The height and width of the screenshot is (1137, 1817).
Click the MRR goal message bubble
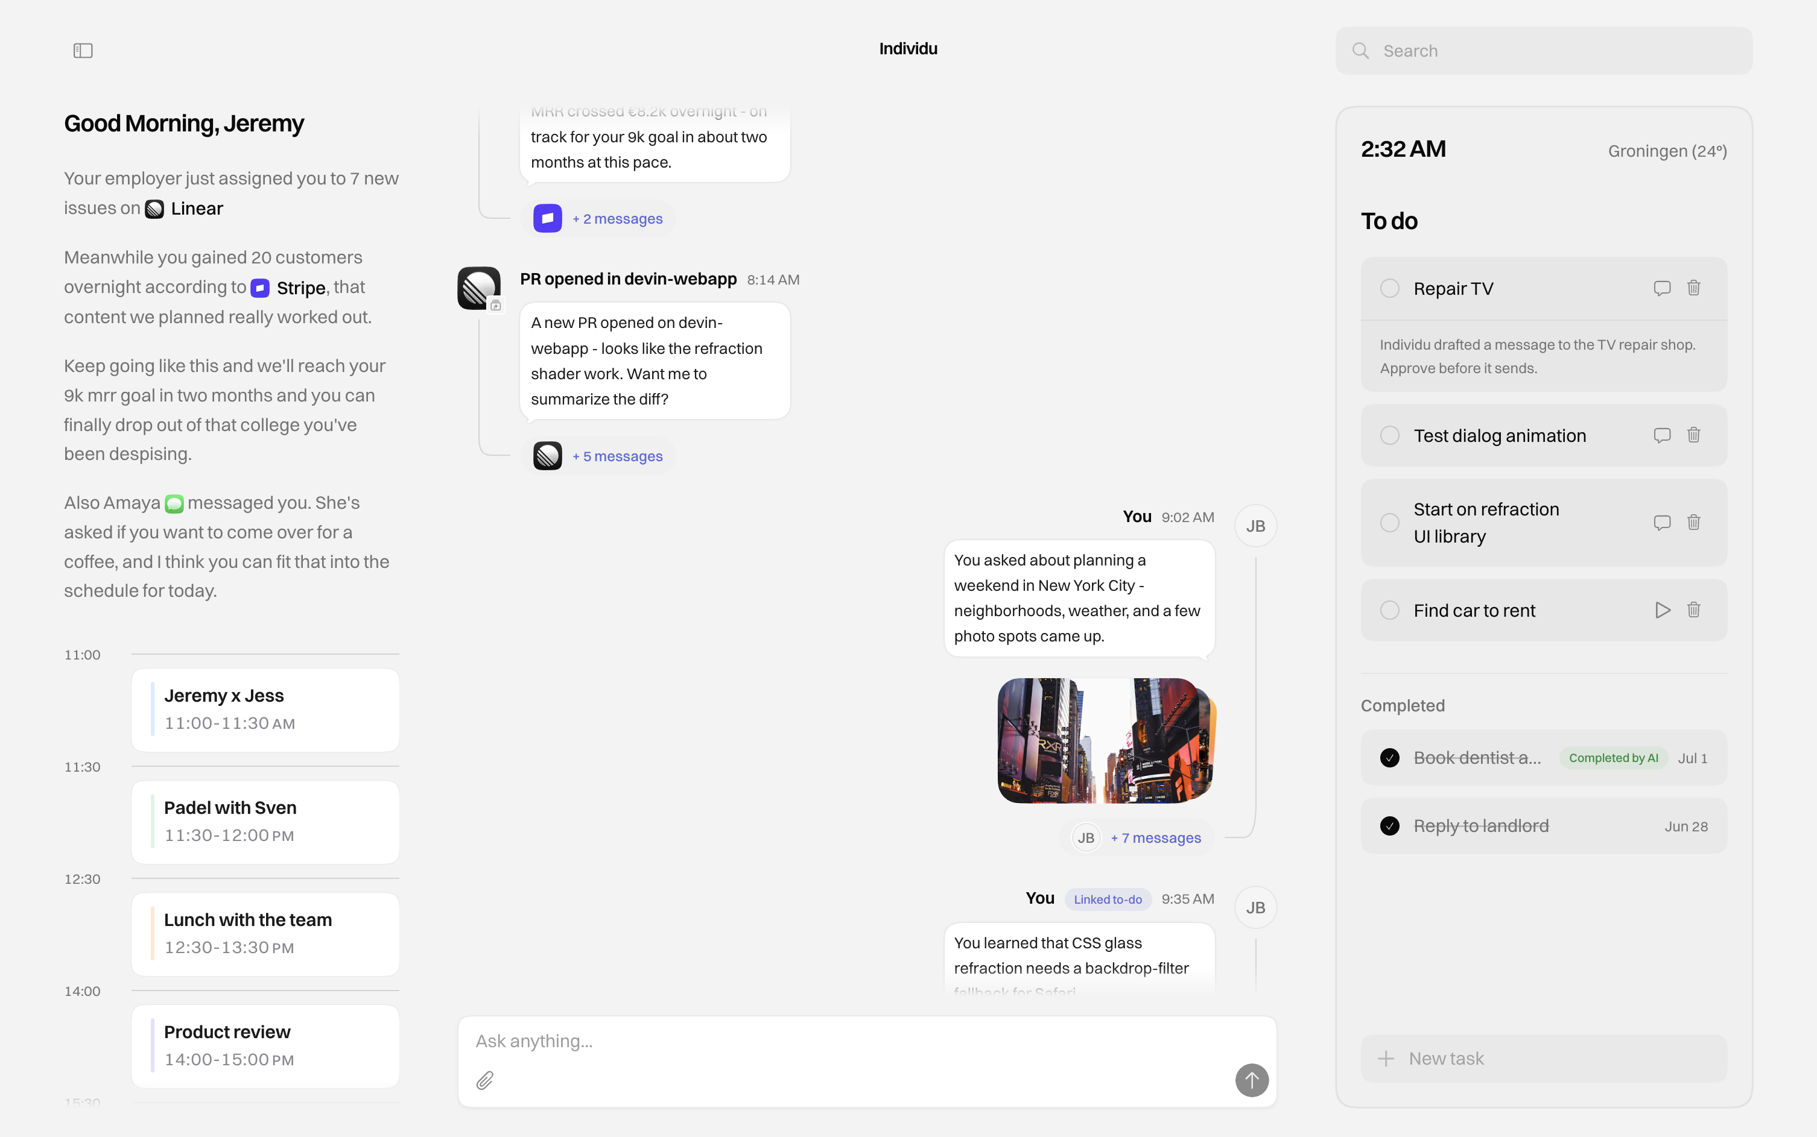point(655,143)
